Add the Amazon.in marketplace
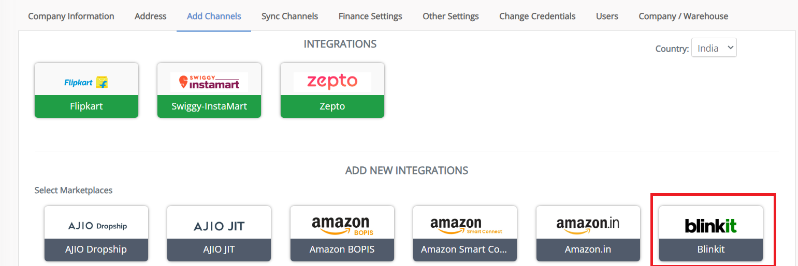 tap(588, 233)
